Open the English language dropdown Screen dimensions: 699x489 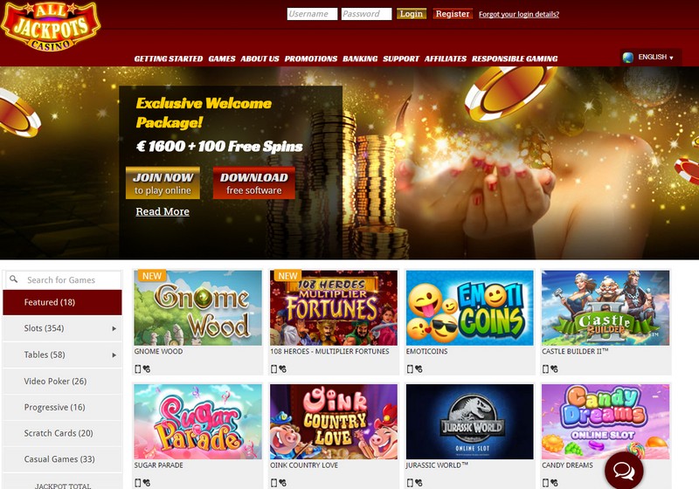651,58
